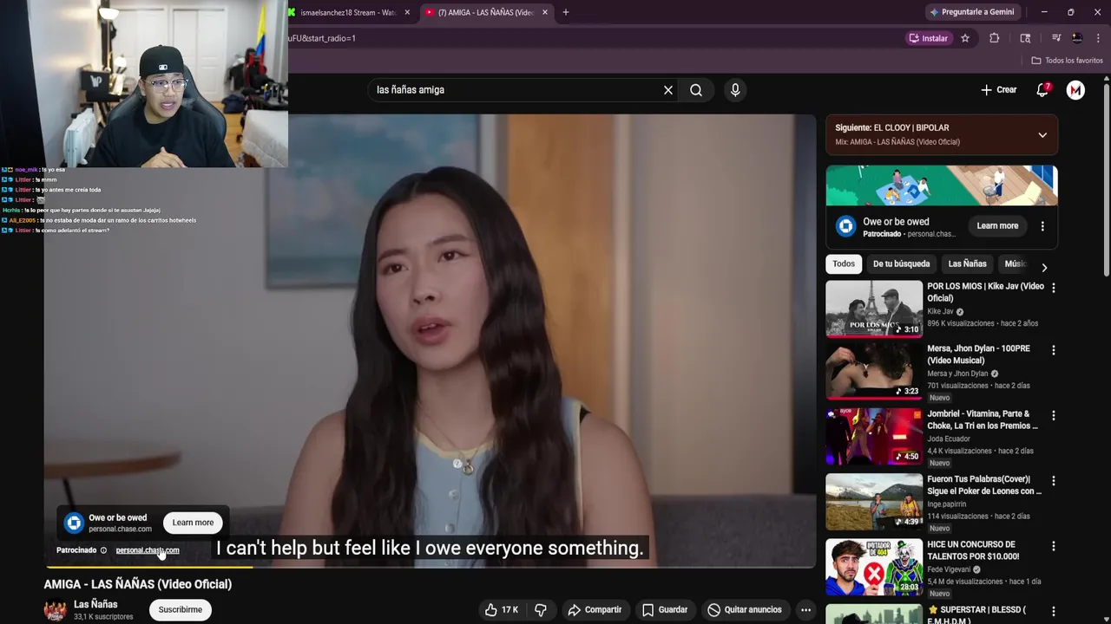Close the AMIGA - LAS ÑAÑAS tab
The image size is (1111, 624).
click(x=545, y=12)
